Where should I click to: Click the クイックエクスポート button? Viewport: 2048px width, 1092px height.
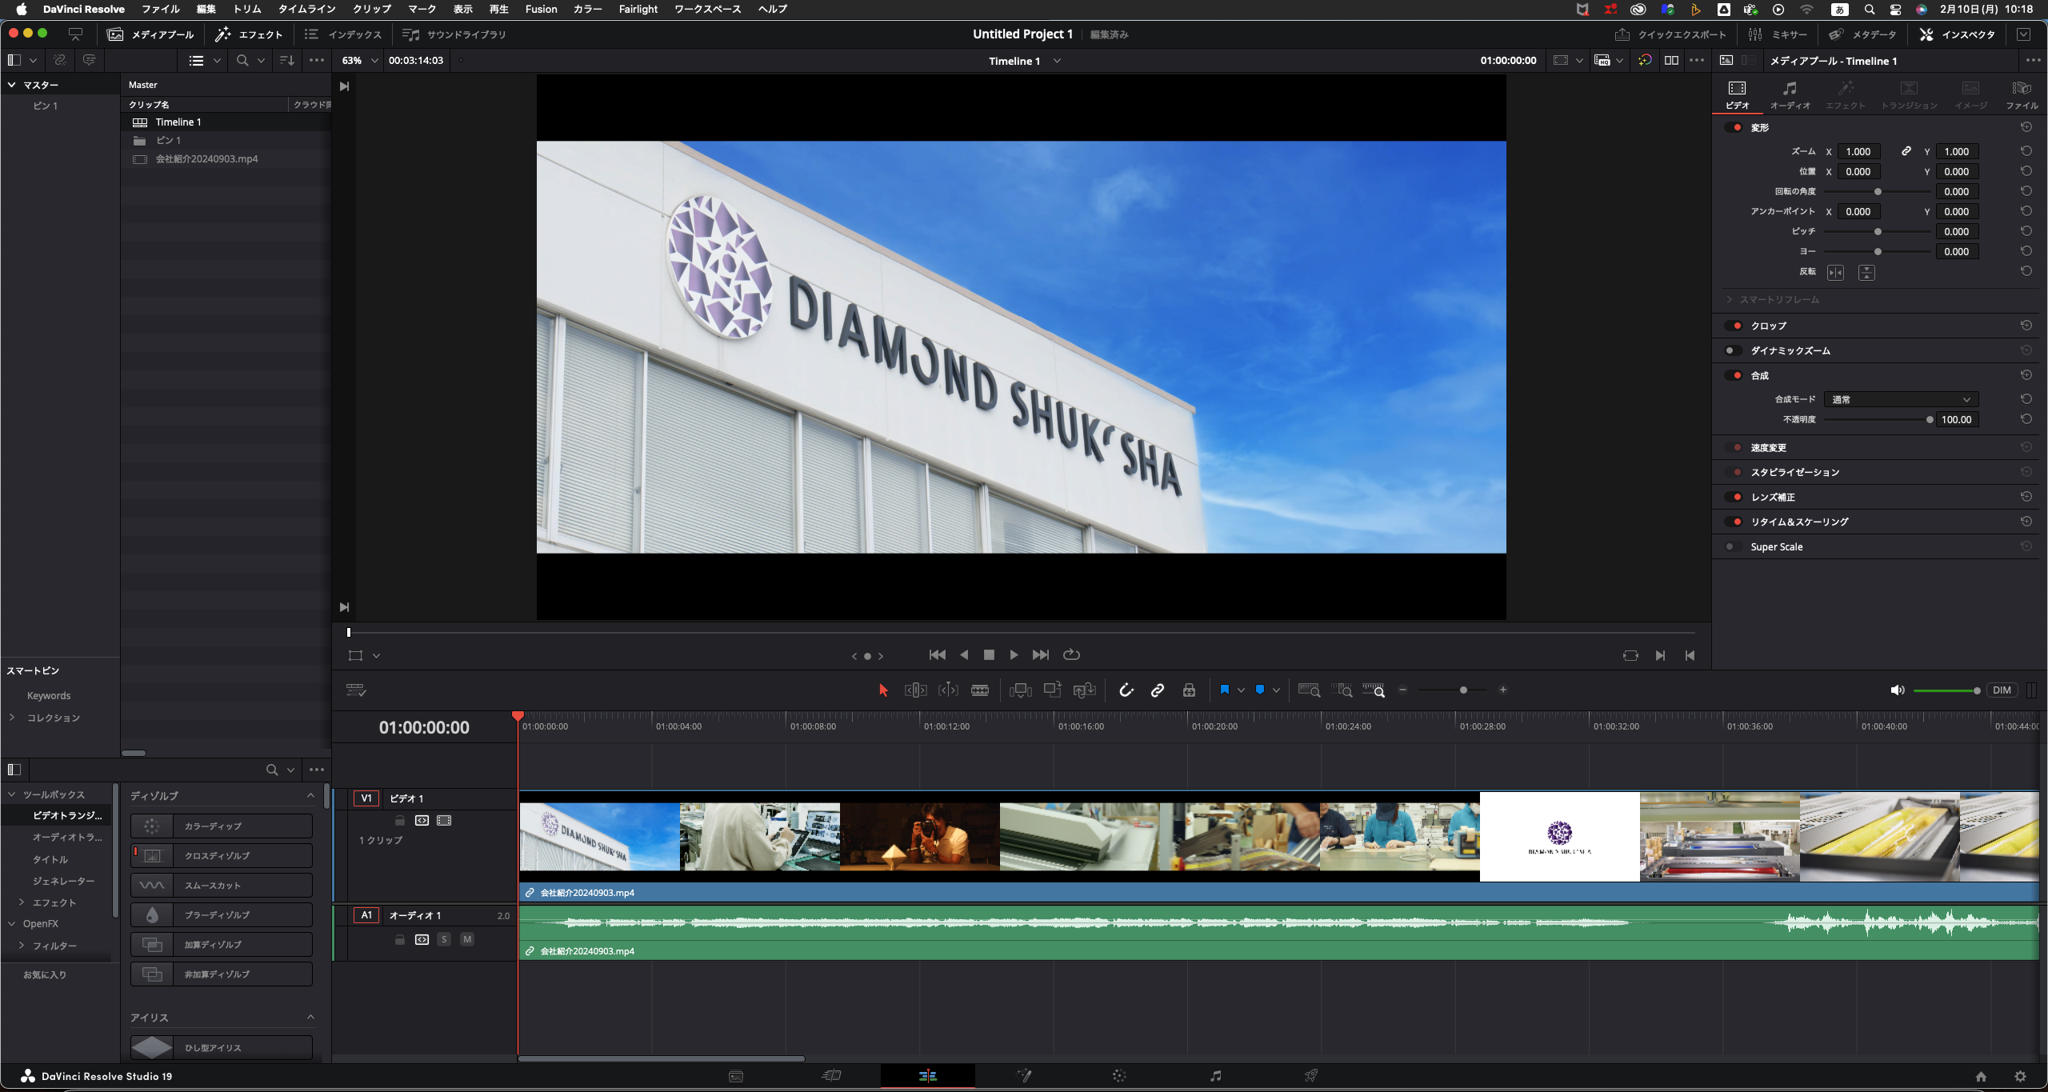pos(1670,34)
